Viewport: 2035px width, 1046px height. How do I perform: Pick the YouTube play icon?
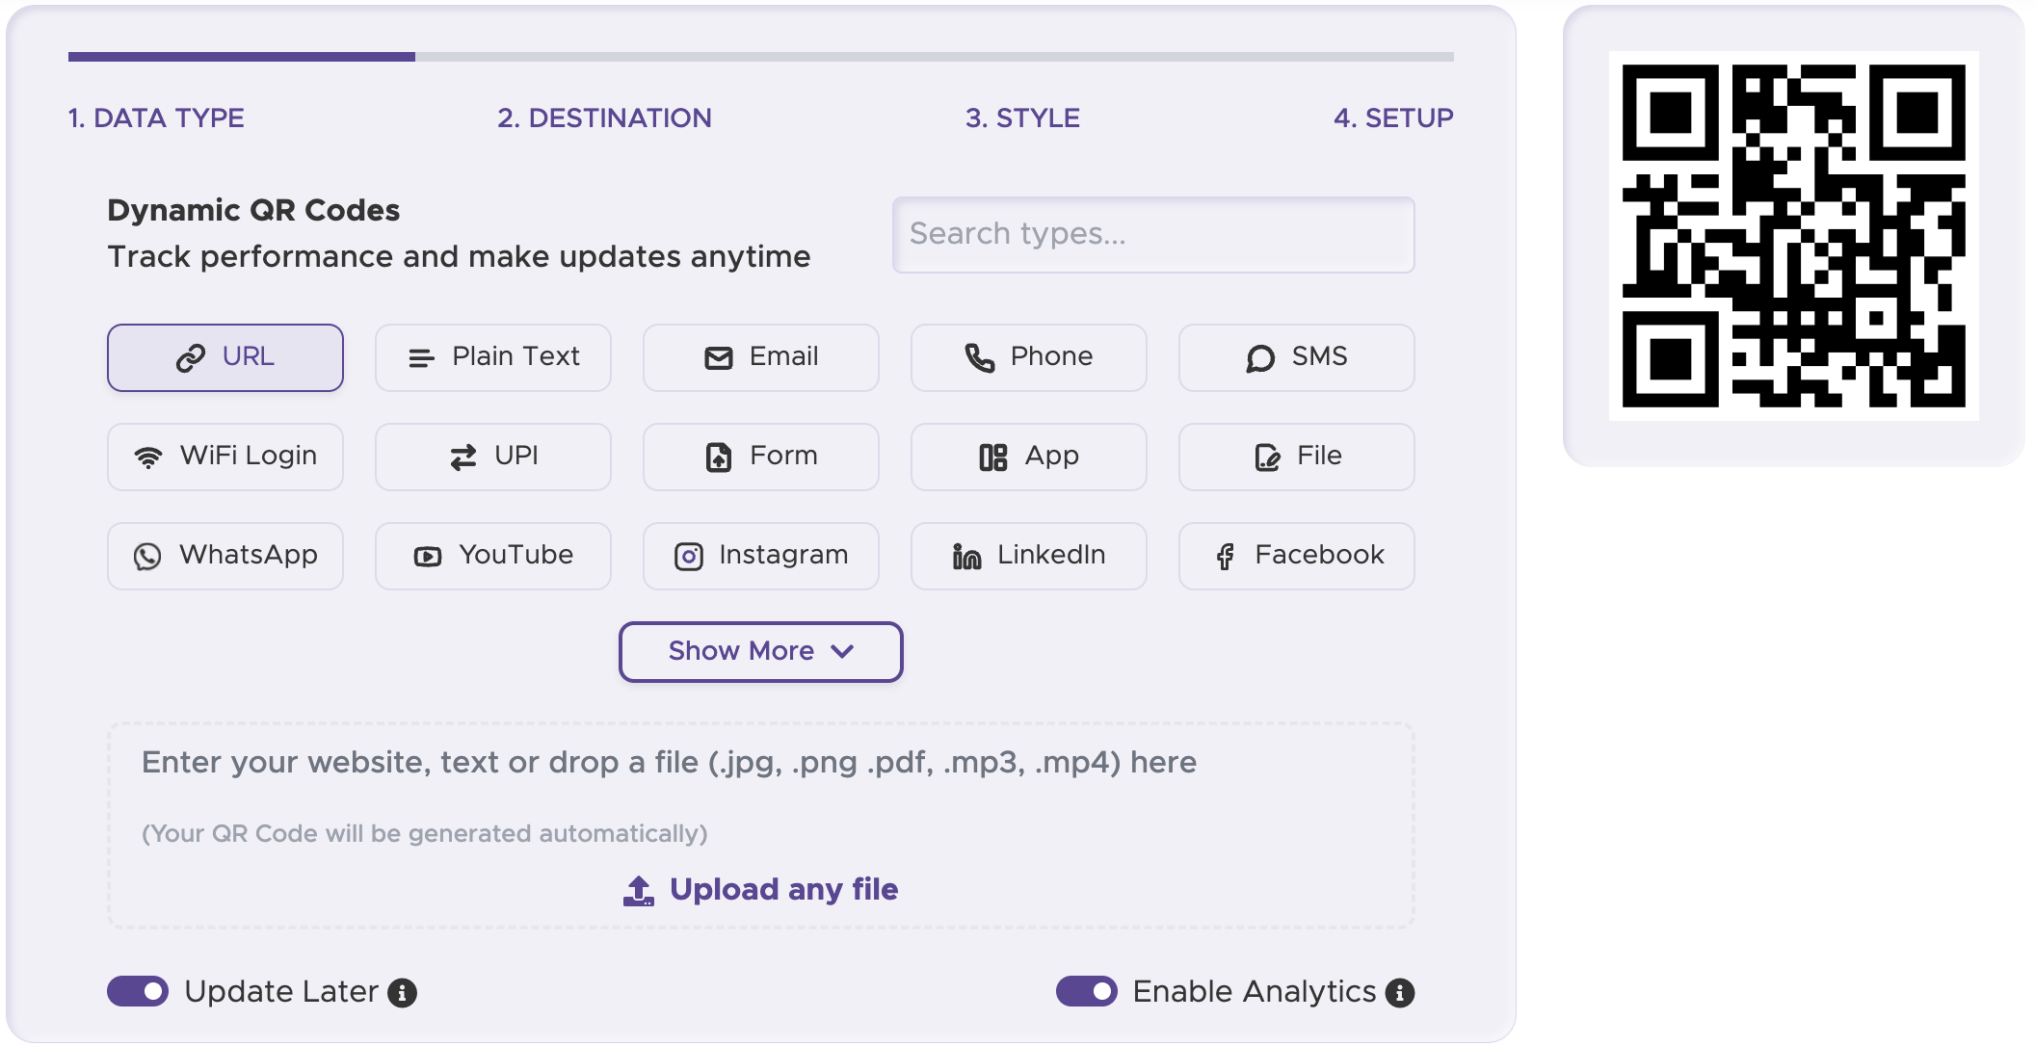tap(427, 556)
